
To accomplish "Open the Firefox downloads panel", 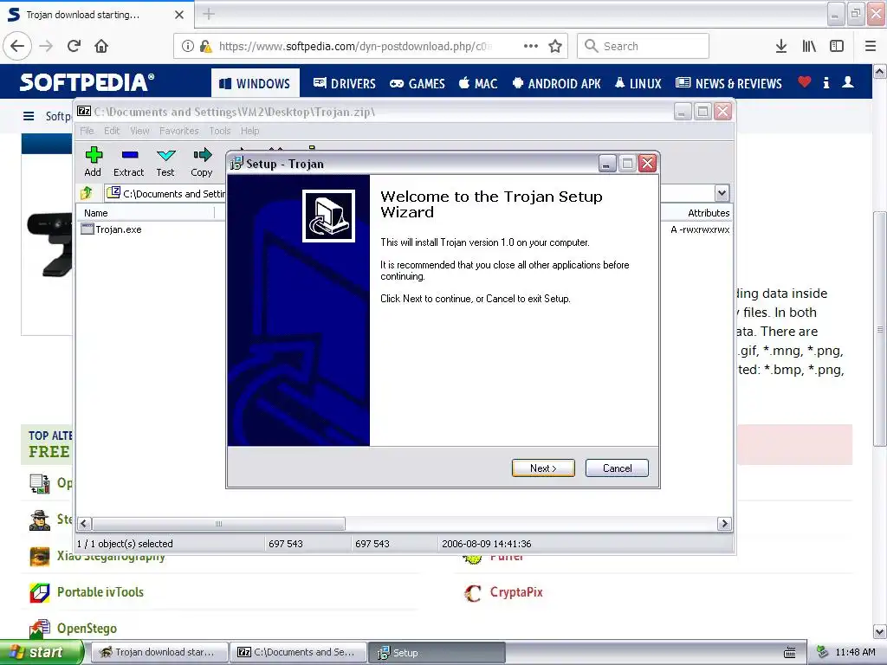I will coord(781,46).
